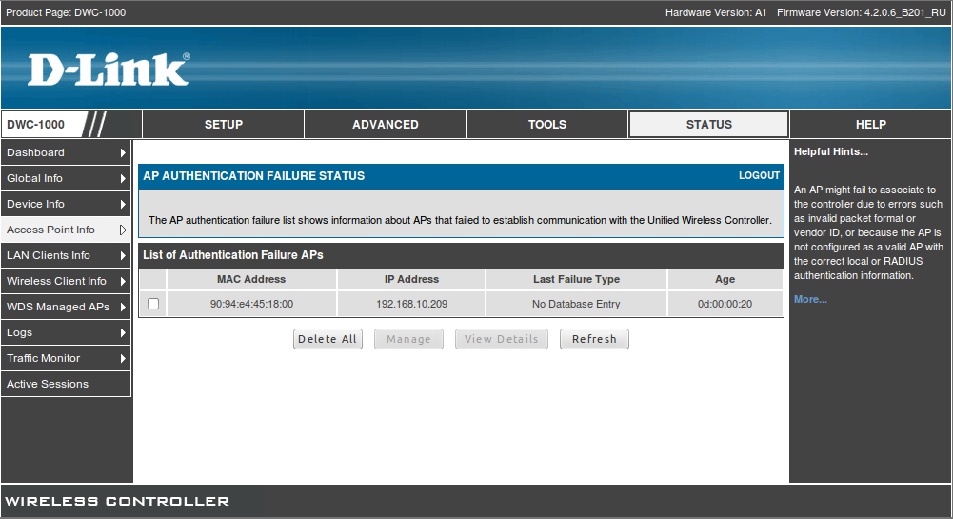Image resolution: width=953 pixels, height=519 pixels.
Task: Expand the Logs submenu arrow
Action: point(123,332)
